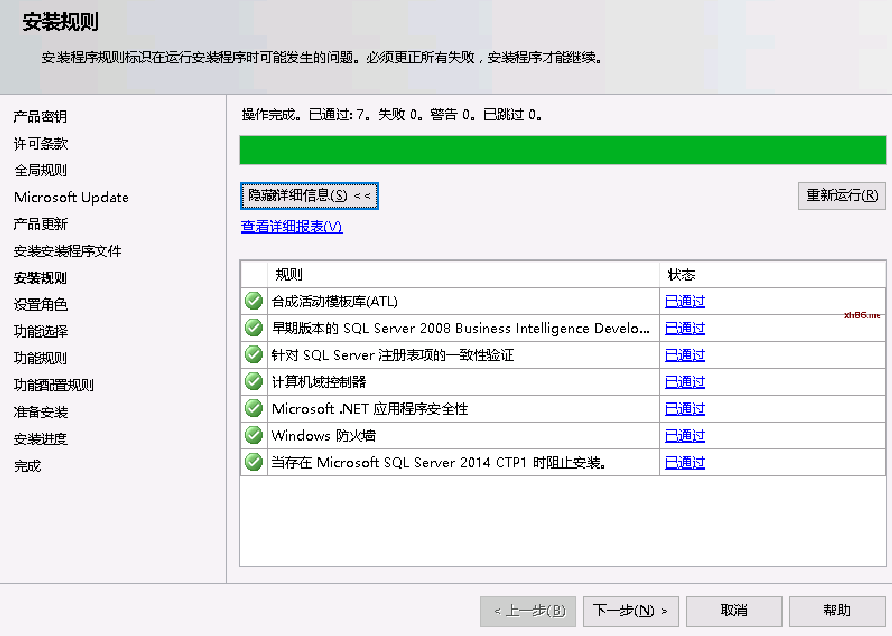Click the 已通过 link for Windows 防火墙
The image size is (892, 636).
[685, 435]
